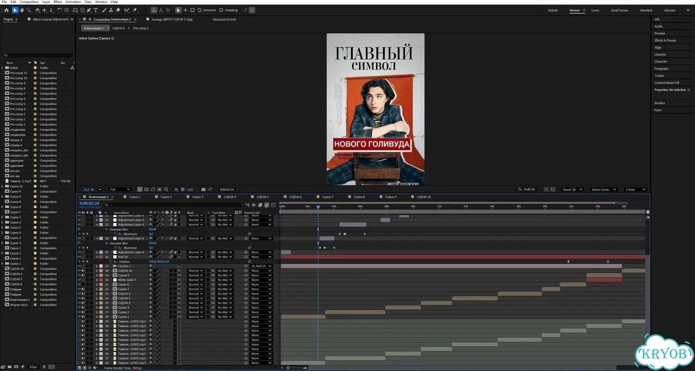Click the playhead current-time indicator in timeline
The width and height of the screenshot is (695, 371).
[x=318, y=206]
